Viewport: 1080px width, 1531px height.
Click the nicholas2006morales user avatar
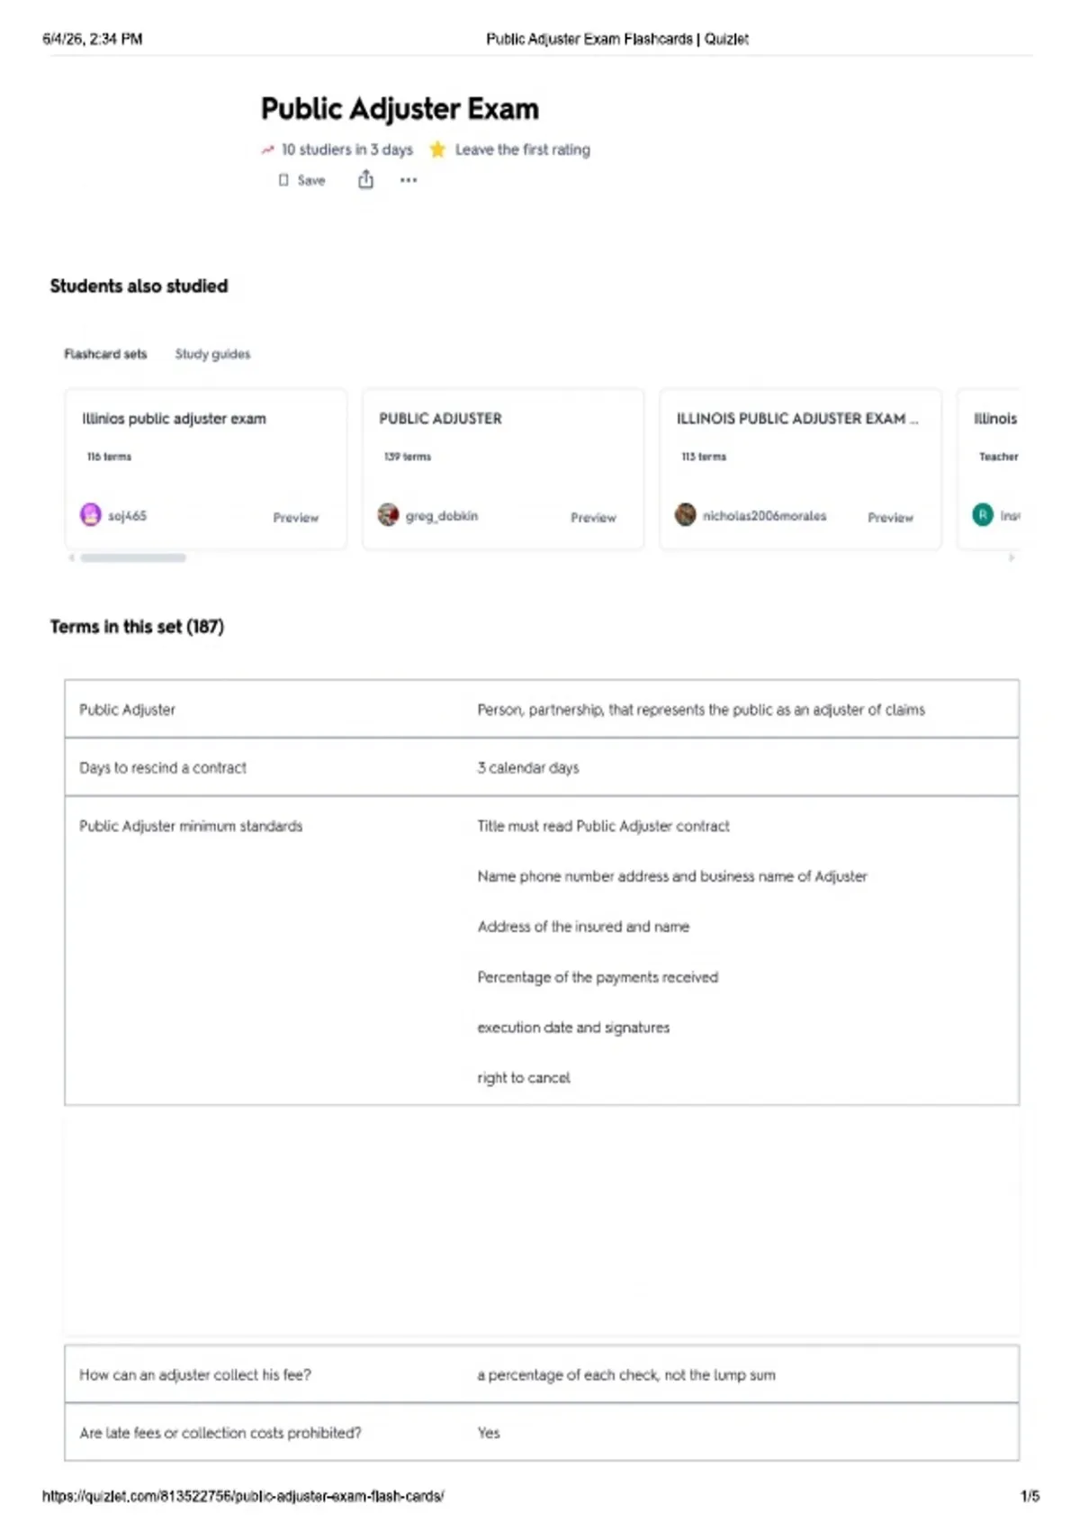685,515
